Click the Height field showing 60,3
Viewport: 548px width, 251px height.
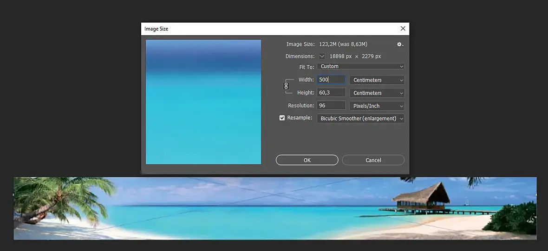(331, 93)
